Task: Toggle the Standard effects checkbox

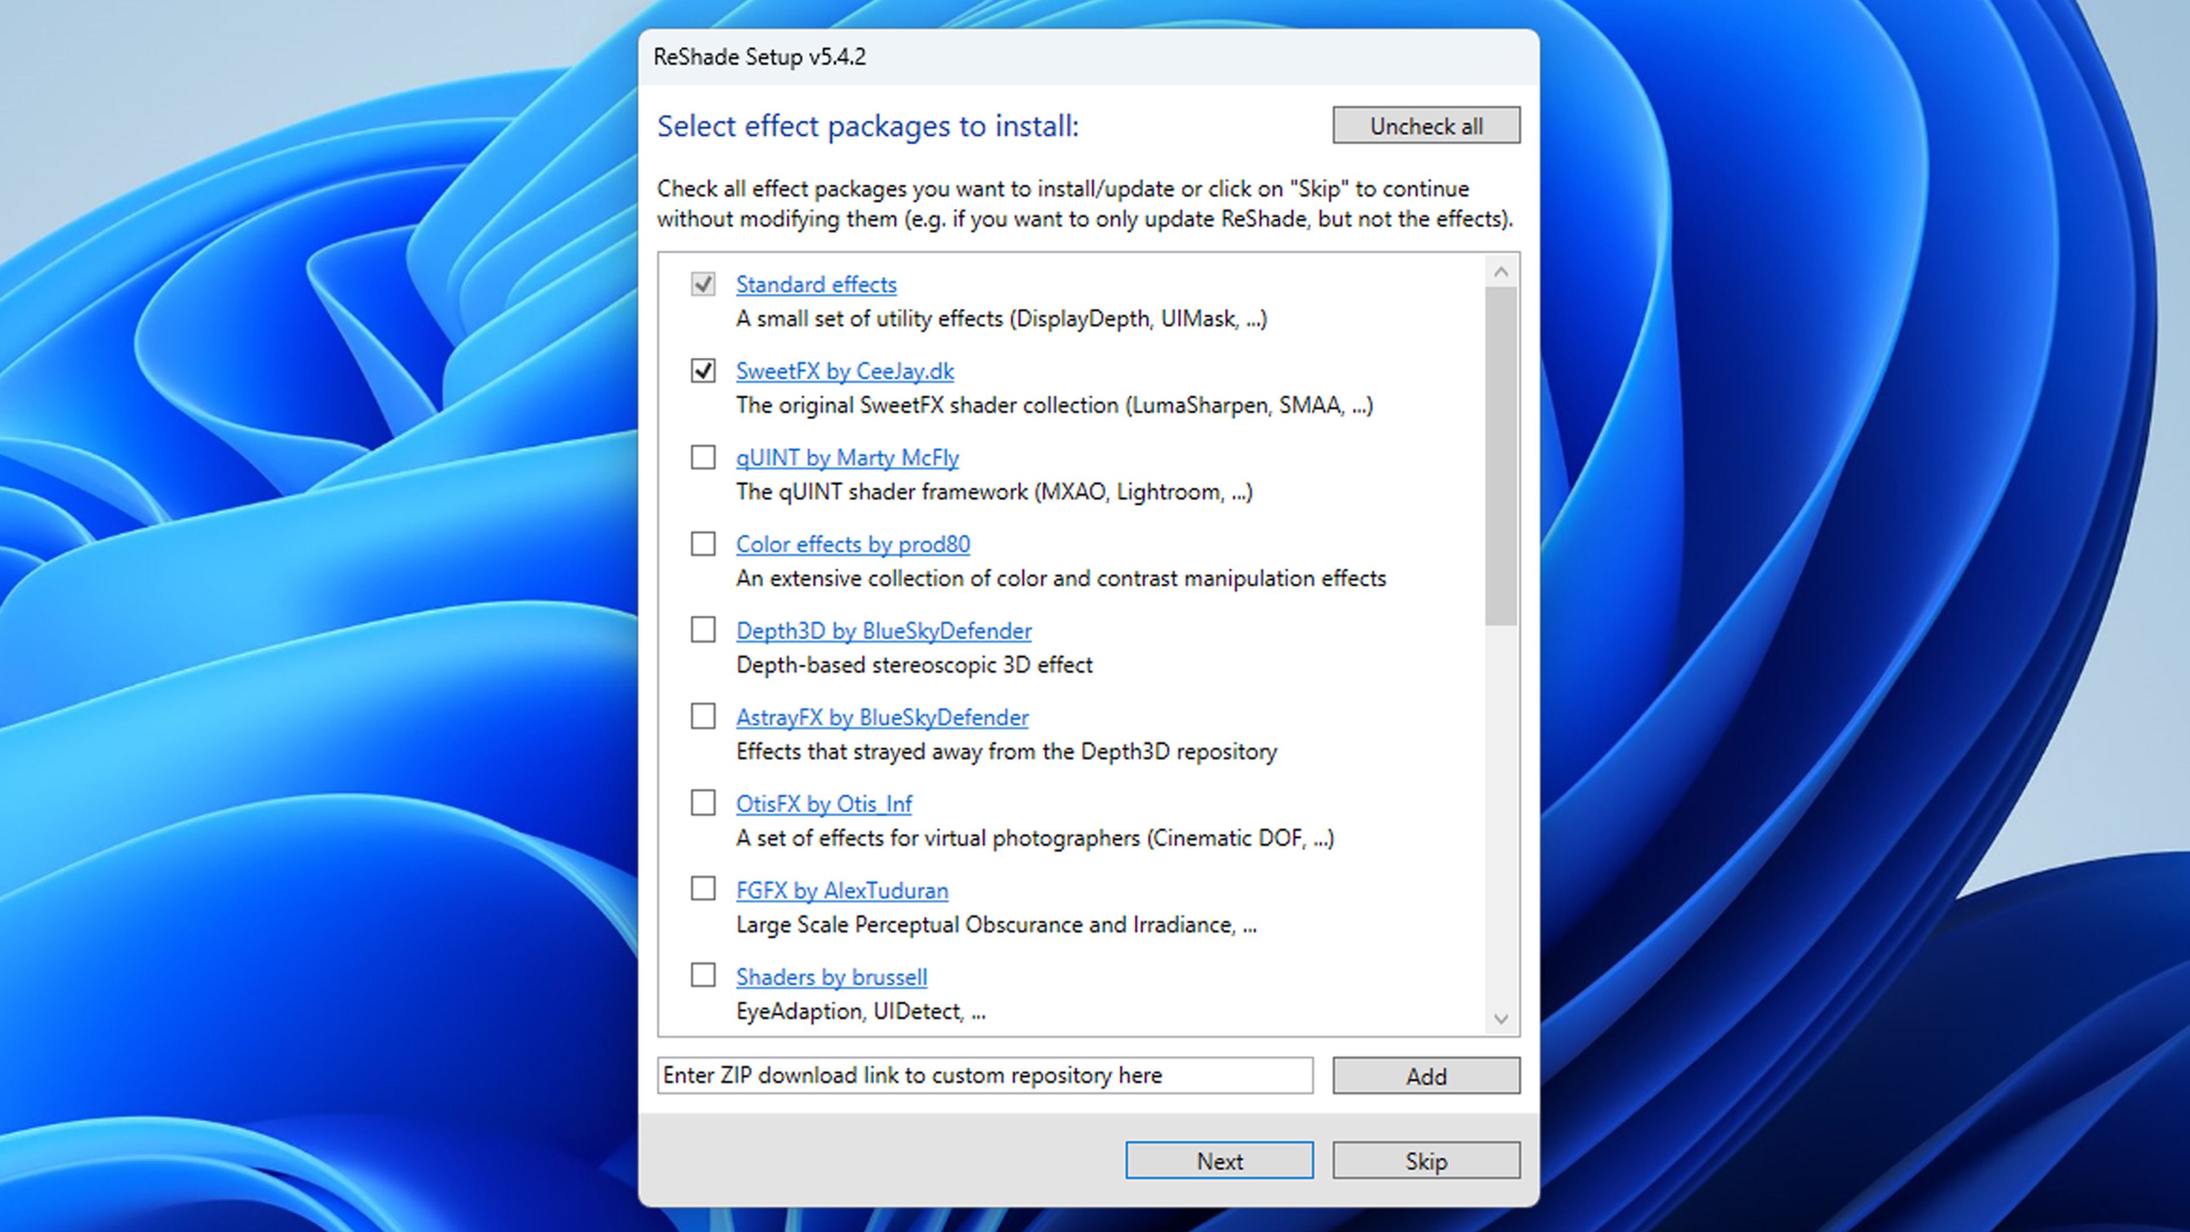Action: [x=703, y=284]
